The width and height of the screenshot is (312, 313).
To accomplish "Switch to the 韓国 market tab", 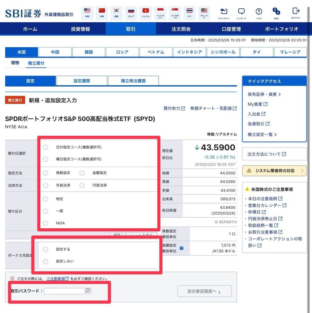I will click(89, 52).
